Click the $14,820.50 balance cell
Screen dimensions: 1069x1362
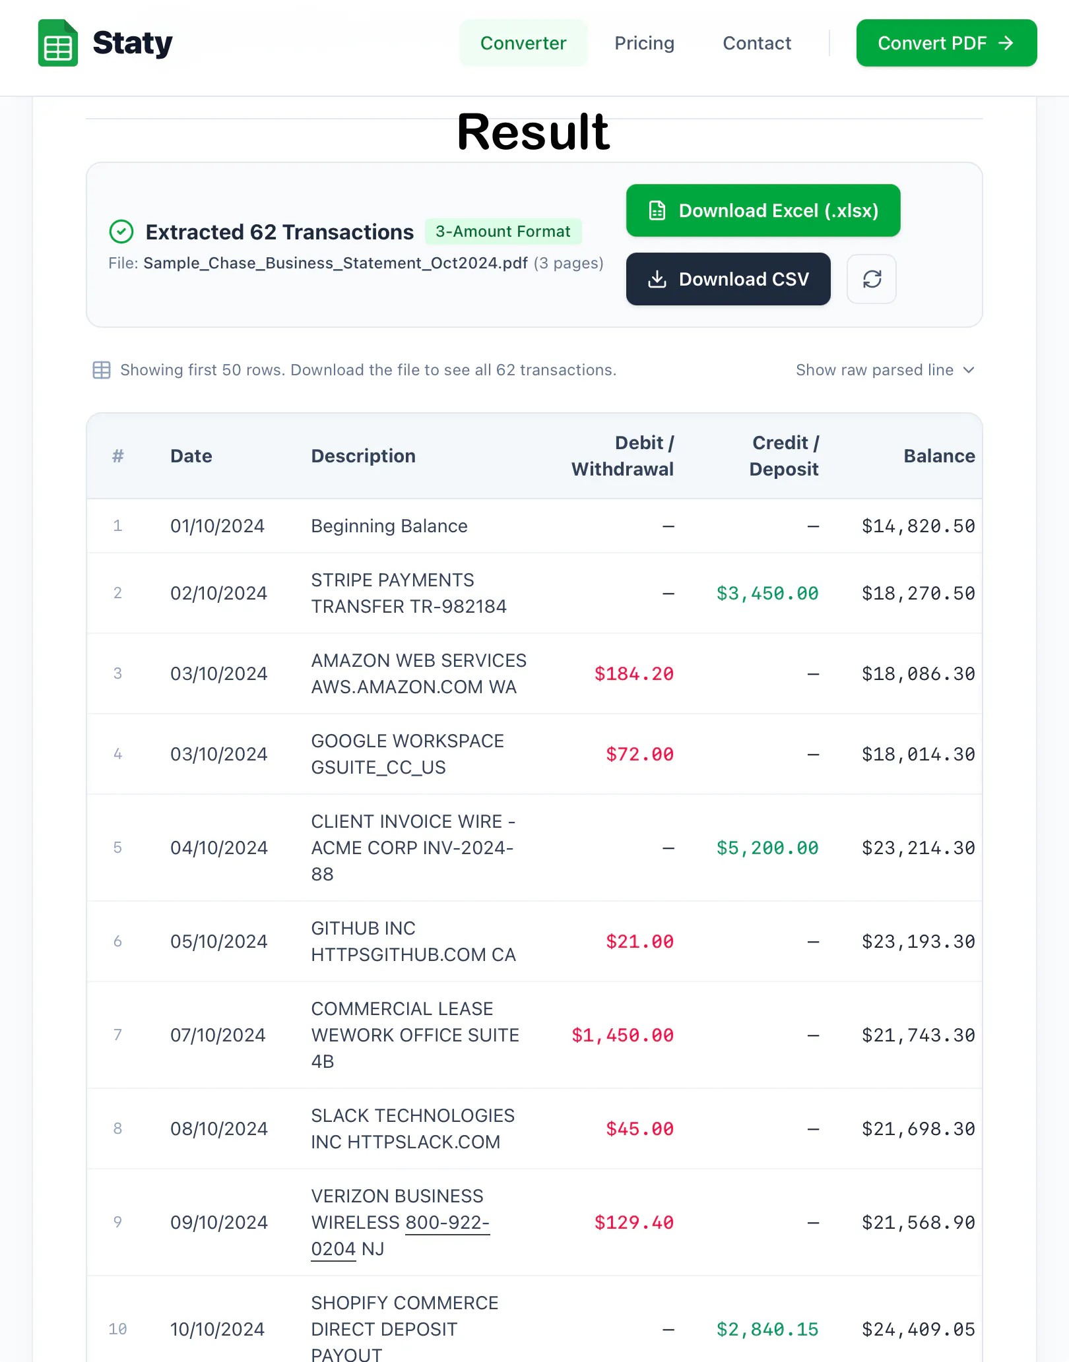(x=919, y=526)
